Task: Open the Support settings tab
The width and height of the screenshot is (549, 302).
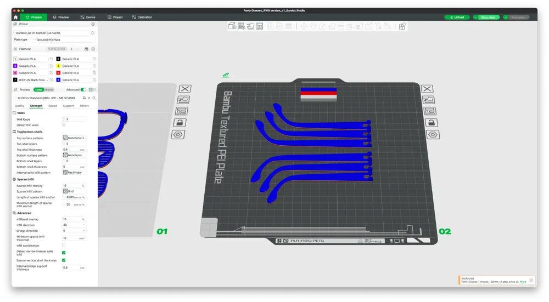Action: coord(68,106)
